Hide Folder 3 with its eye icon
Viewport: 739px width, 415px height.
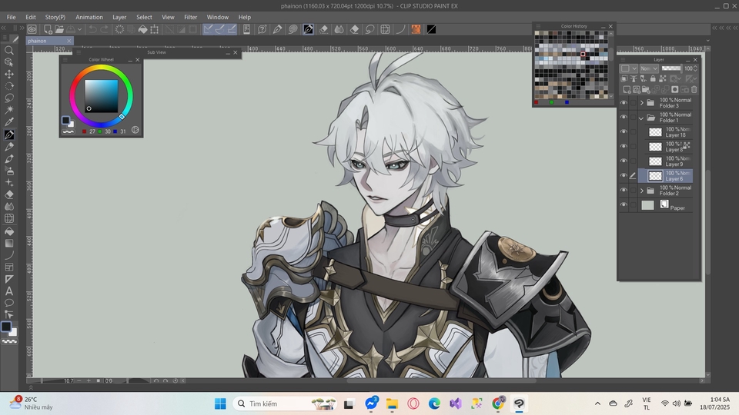point(624,102)
